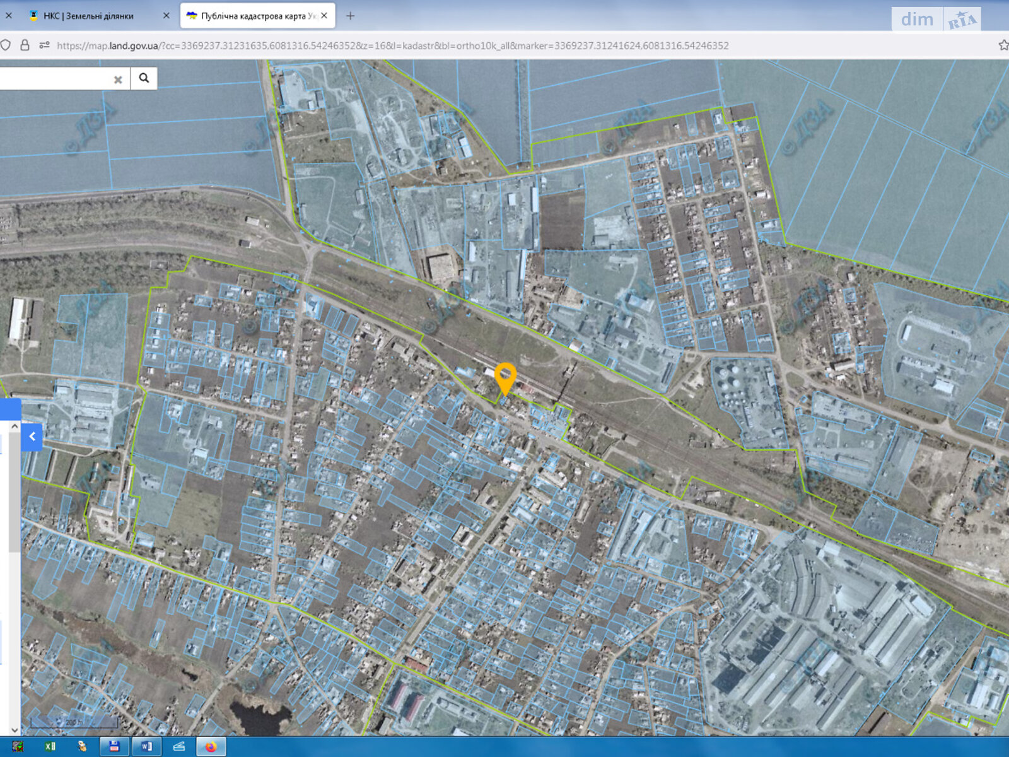
Task: Open the scanner app in taskbar
Action: point(179,747)
